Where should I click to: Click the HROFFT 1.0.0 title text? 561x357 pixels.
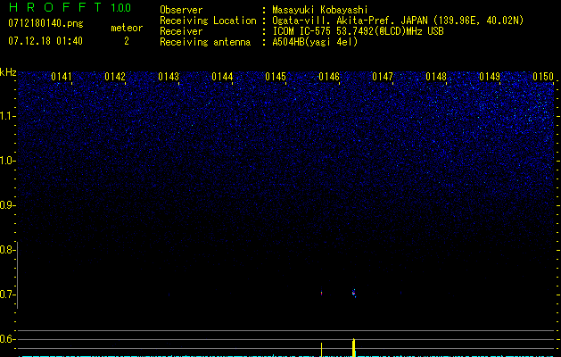click(70, 7)
